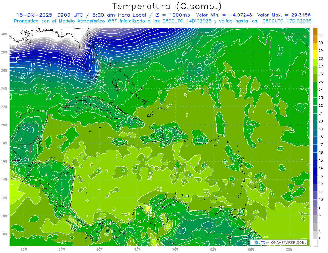This screenshot has height=253, width=328.
Task: Click the map contour label "18" in the Gulf
Action: coord(31,70)
